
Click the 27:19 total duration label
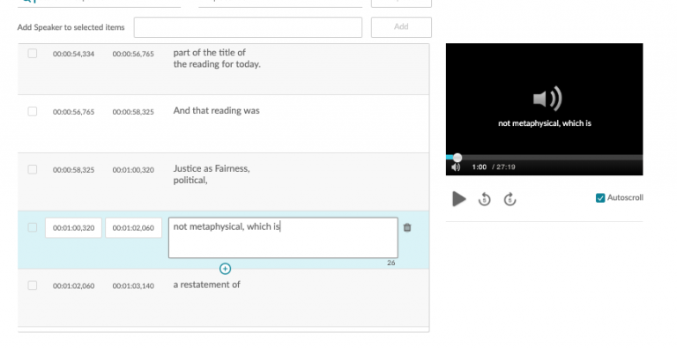[506, 167]
